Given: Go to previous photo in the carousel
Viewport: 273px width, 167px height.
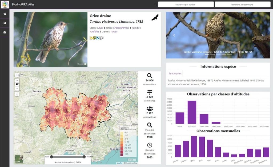Looking at the screenshot, I should pyautogui.click(x=174, y=35).
